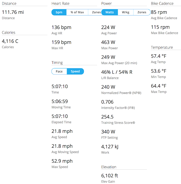Click the Heart Rate section header
This screenshot has height=184, width=181.
tap(60, 3)
